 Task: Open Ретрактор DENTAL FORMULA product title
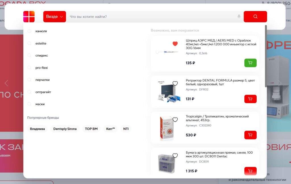point(220,82)
